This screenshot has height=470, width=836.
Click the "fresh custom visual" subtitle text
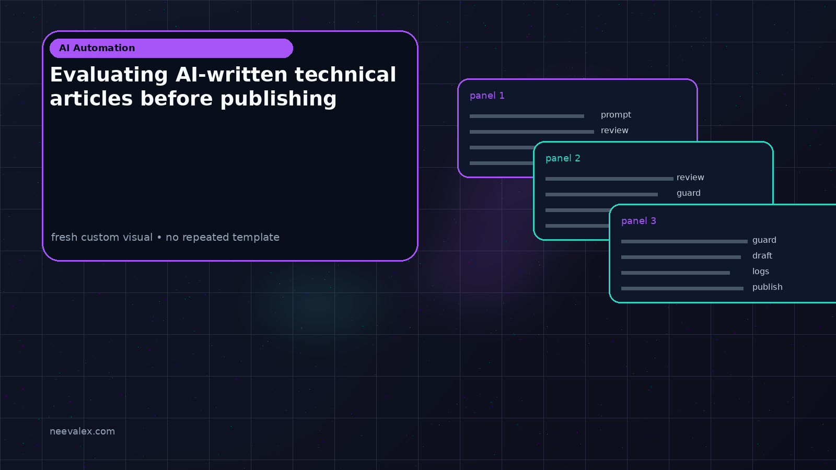click(165, 237)
